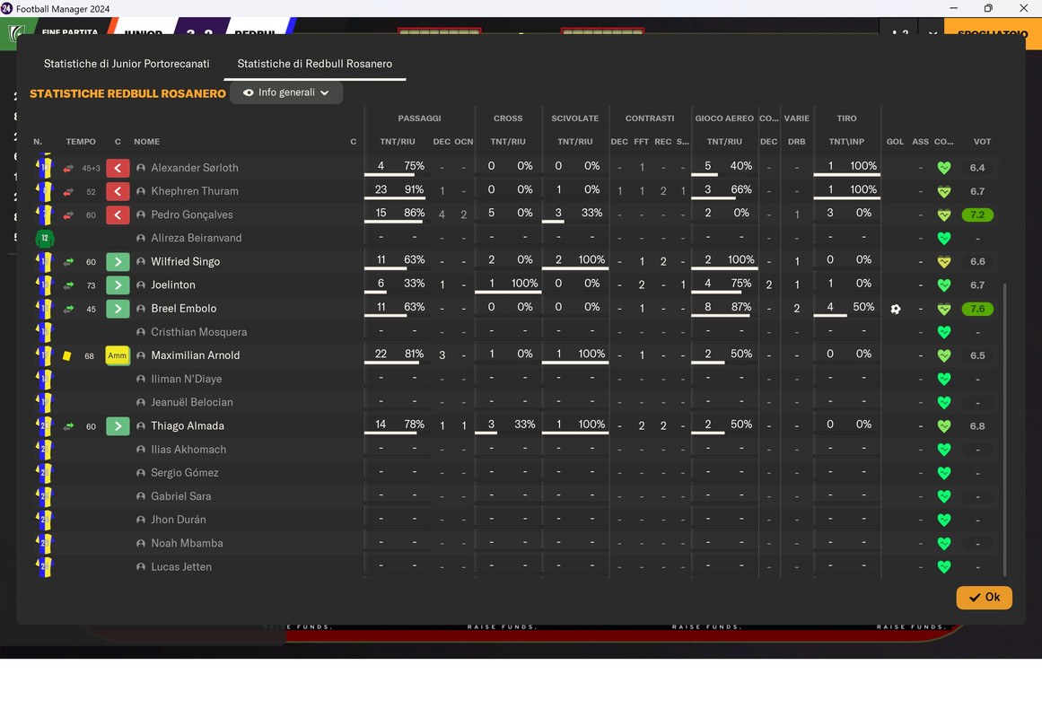This screenshot has width=1042, height=718.
Task: Click Thiago Almada's 6.8 rating
Action: 976,426
